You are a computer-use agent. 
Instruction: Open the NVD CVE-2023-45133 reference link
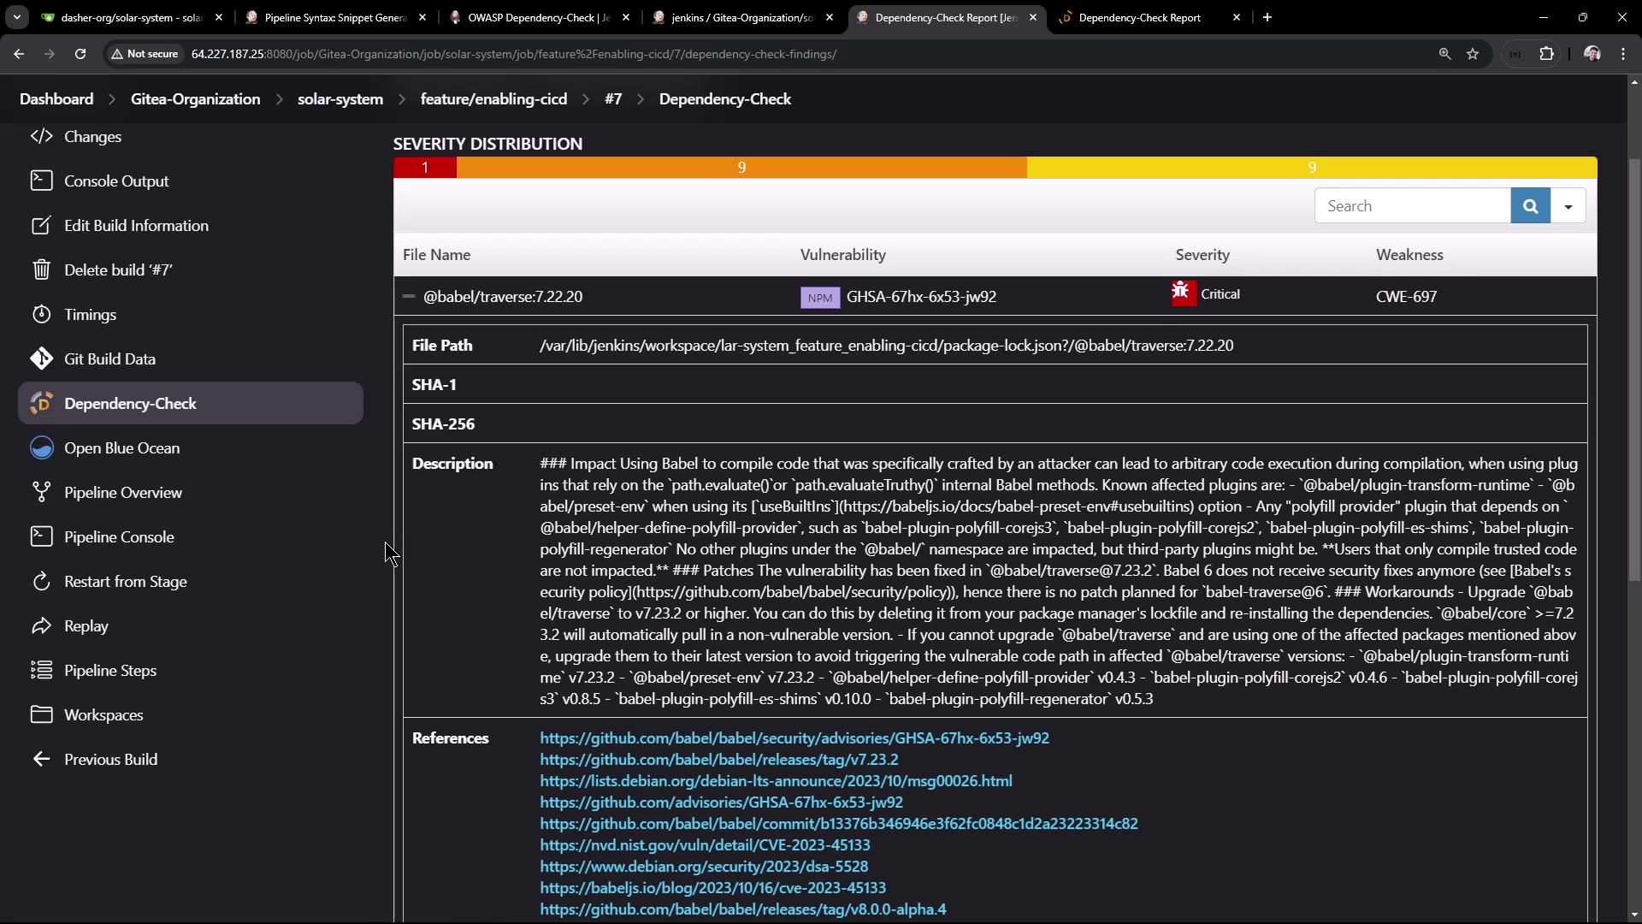pyautogui.click(x=705, y=844)
